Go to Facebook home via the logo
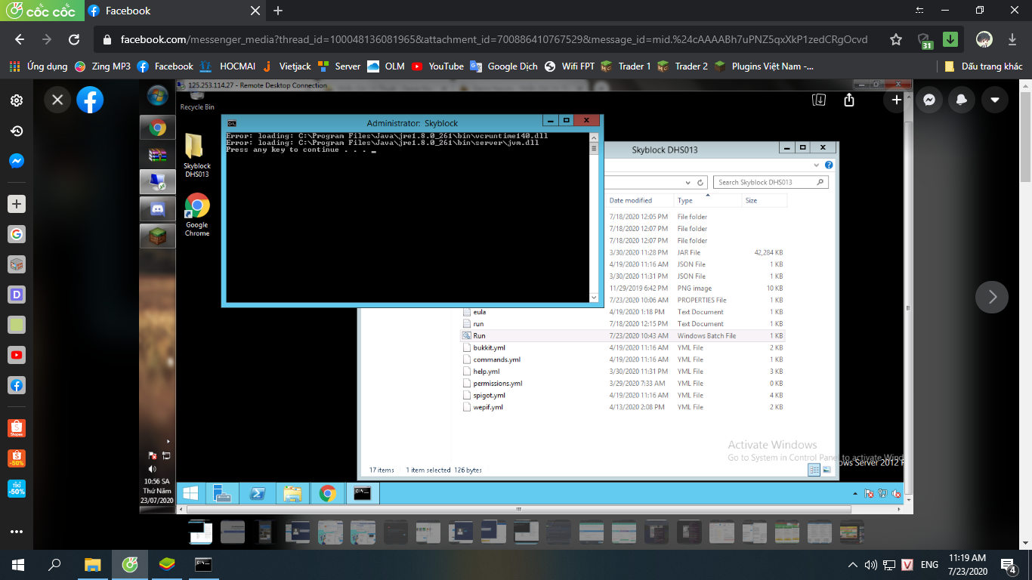The image size is (1032, 580). coord(90,100)
